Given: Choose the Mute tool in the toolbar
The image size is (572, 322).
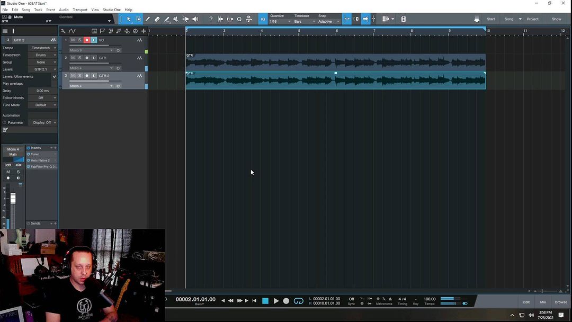Looking at the screenshot, I should [x=176, y=19].
